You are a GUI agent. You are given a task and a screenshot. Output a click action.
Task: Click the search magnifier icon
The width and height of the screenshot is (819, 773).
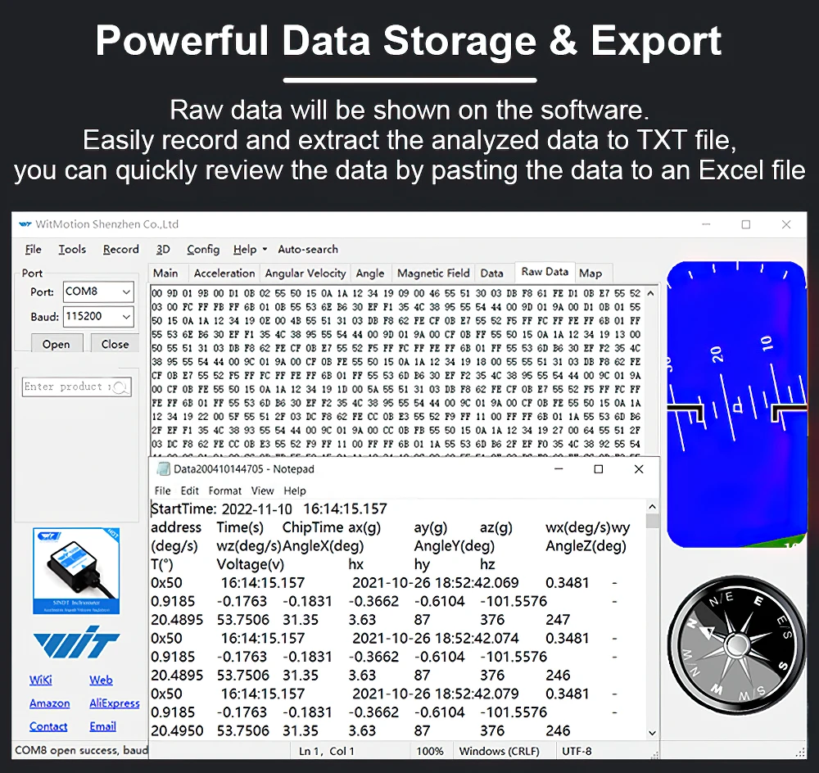[x=120, y=387]
